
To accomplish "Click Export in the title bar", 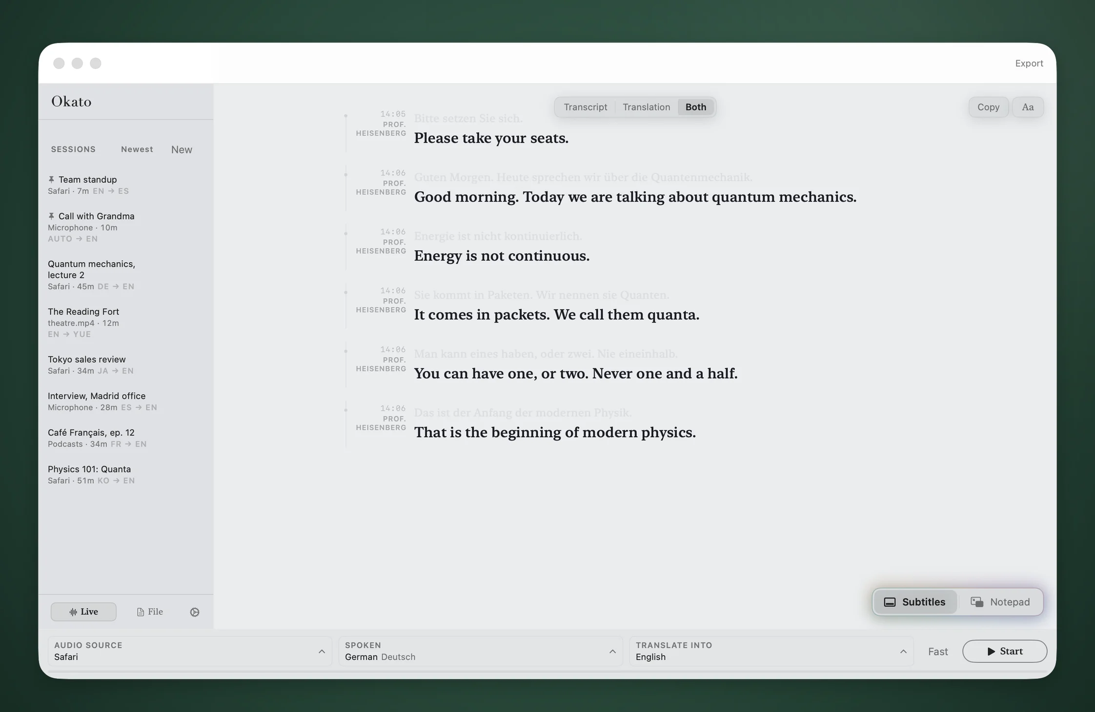I will click(1029, 63).
